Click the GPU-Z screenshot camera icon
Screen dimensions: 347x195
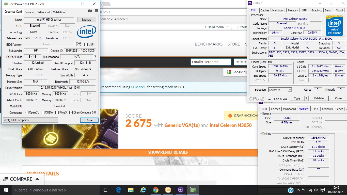(x=90, y=11)
